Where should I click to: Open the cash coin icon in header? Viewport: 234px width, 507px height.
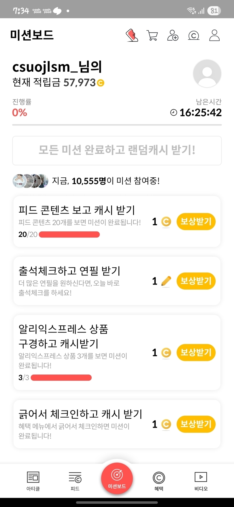[x=193, y=36]
